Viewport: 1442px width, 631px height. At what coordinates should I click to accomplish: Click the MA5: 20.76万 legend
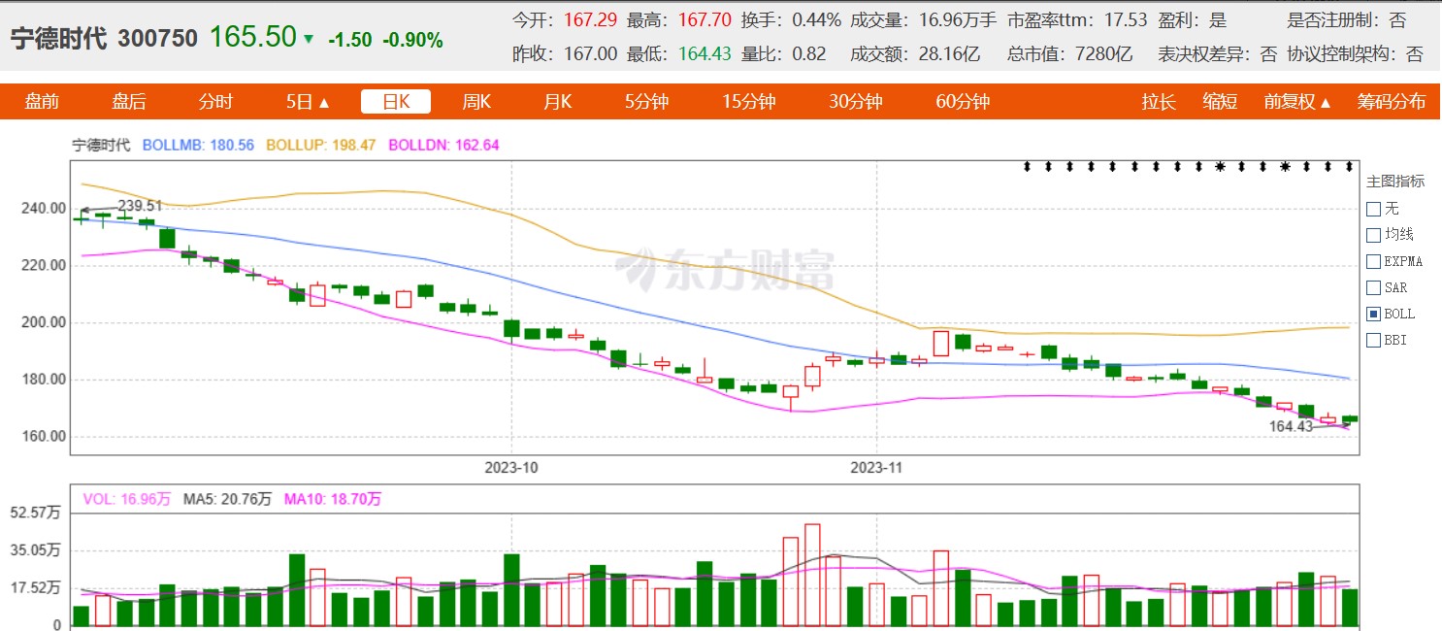pos(227,499)
